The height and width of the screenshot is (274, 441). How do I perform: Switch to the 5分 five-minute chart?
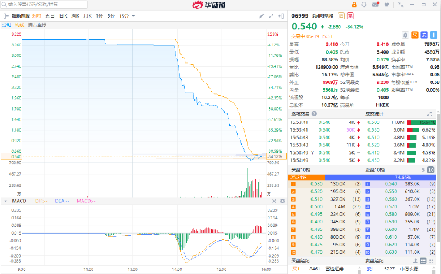tap(111, 16)
